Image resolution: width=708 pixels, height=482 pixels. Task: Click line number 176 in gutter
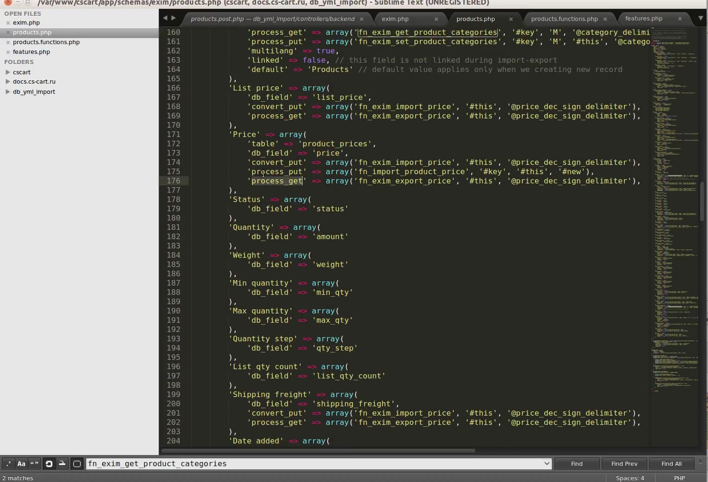tap(174, 181)
